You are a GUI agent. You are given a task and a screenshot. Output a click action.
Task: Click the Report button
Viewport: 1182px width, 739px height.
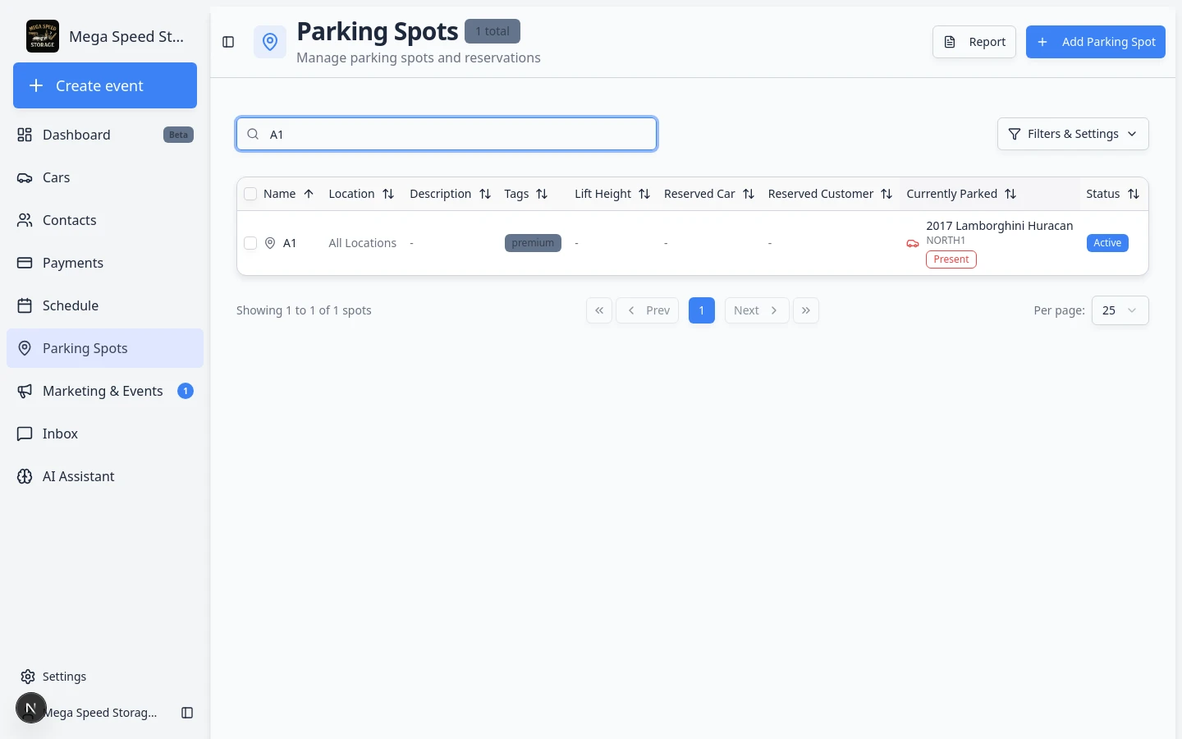coord(974,42)
